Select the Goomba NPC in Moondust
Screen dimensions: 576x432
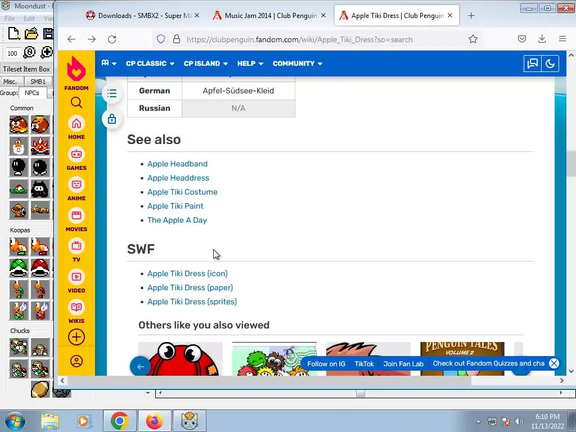[x=19, y=125]
